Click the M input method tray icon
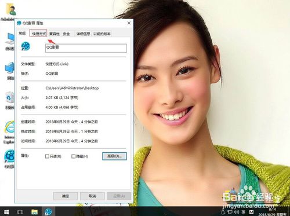Screen dimensions: 290x216 coord(251,212)
